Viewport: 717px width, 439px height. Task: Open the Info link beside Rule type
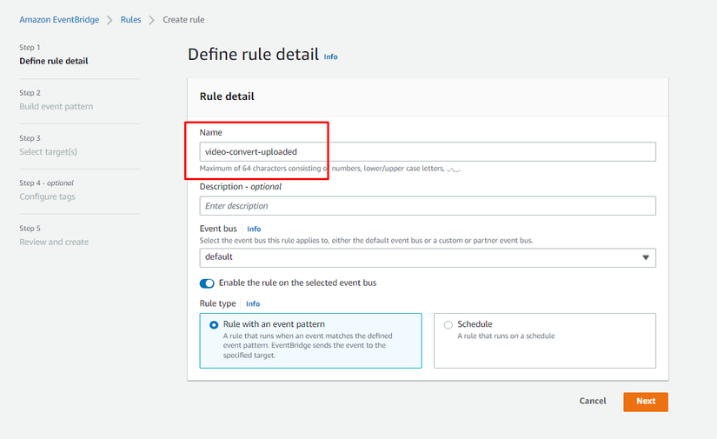pos(252,304)
